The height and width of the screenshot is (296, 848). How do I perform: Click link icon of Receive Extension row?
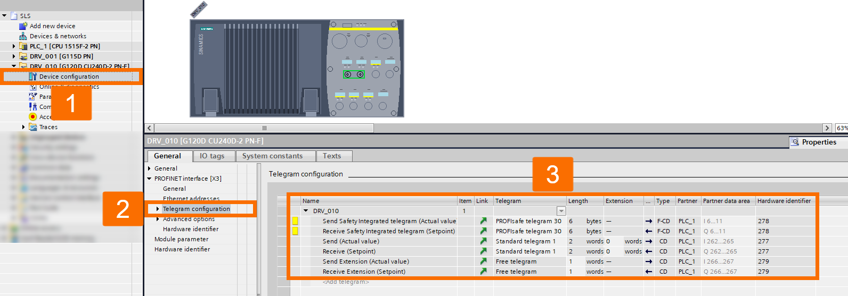[x=483, y=272]
